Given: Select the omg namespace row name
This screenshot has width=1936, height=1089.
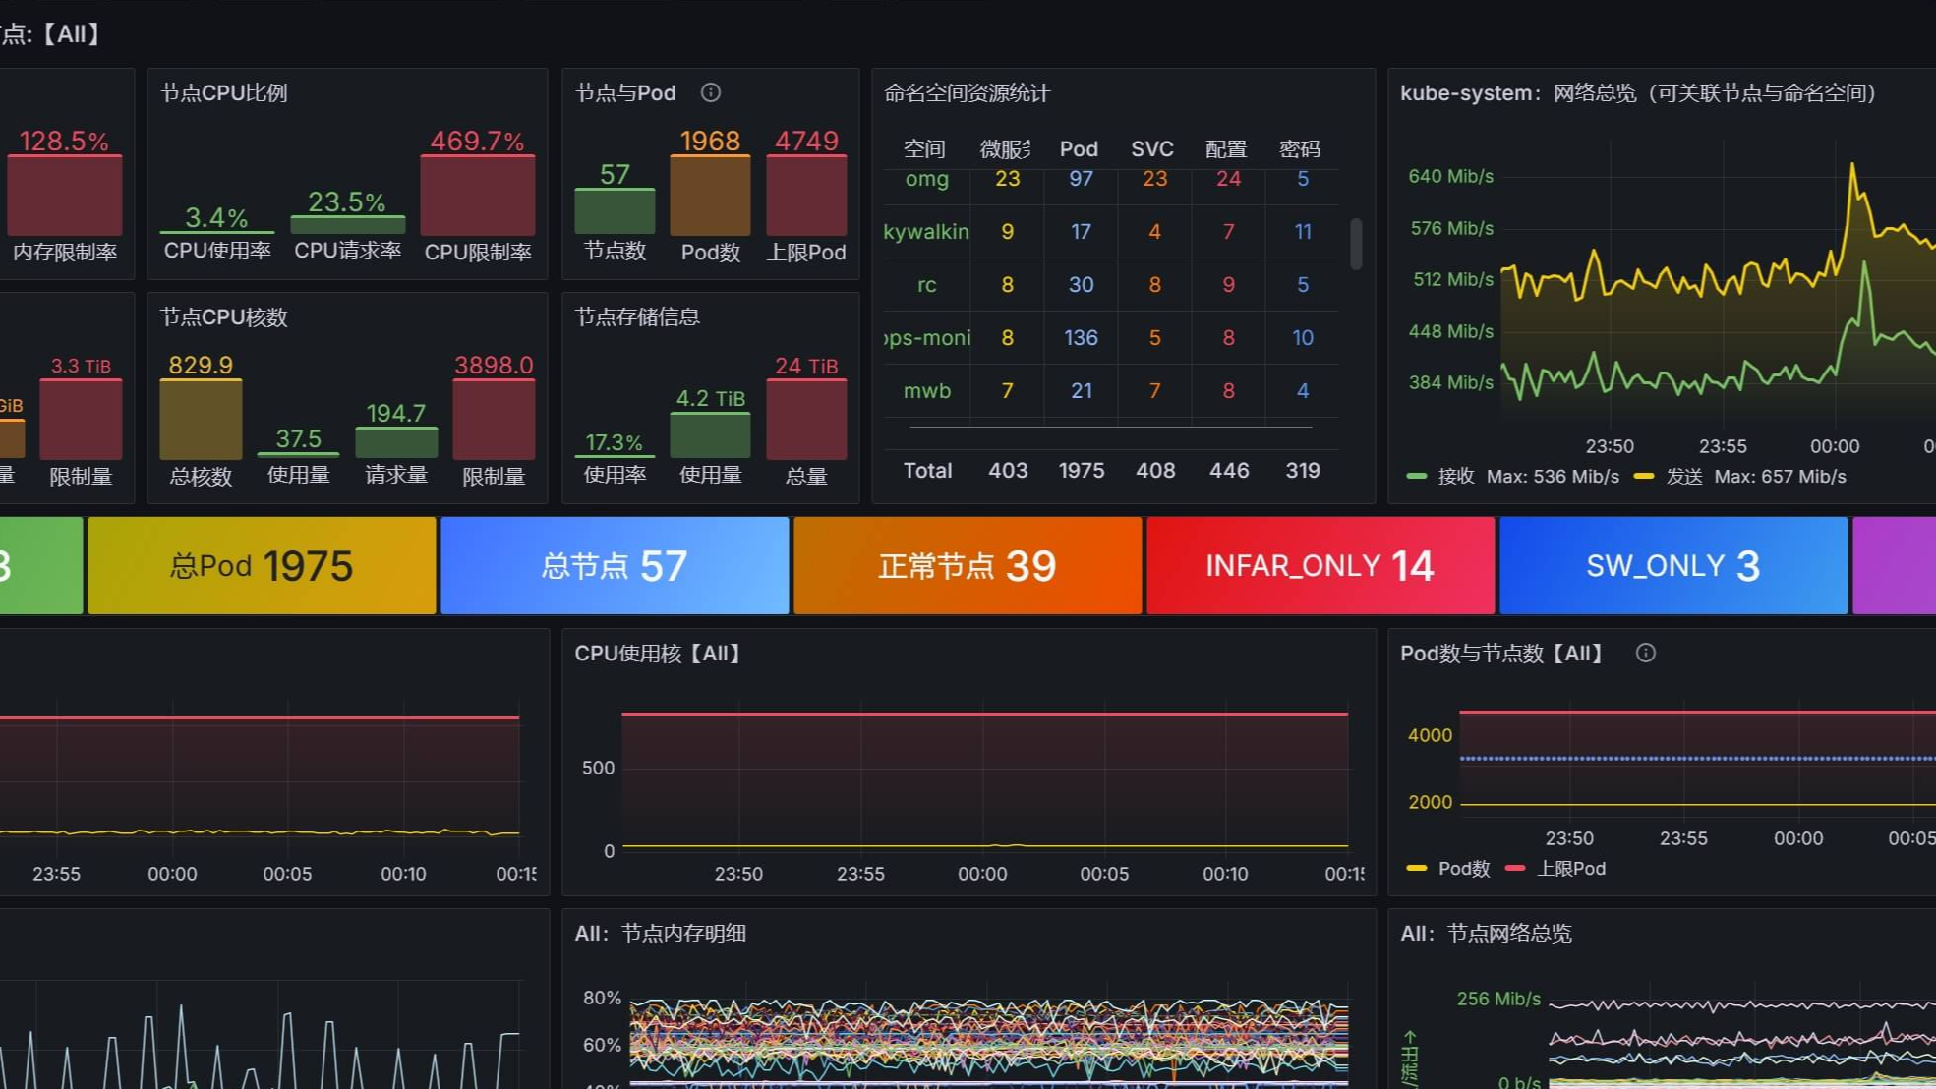Looking at the screenshot, I should pyautogui.click(x=927, y=179).
